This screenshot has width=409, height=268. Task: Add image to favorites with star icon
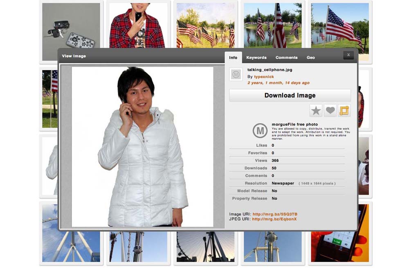[316, 111]
